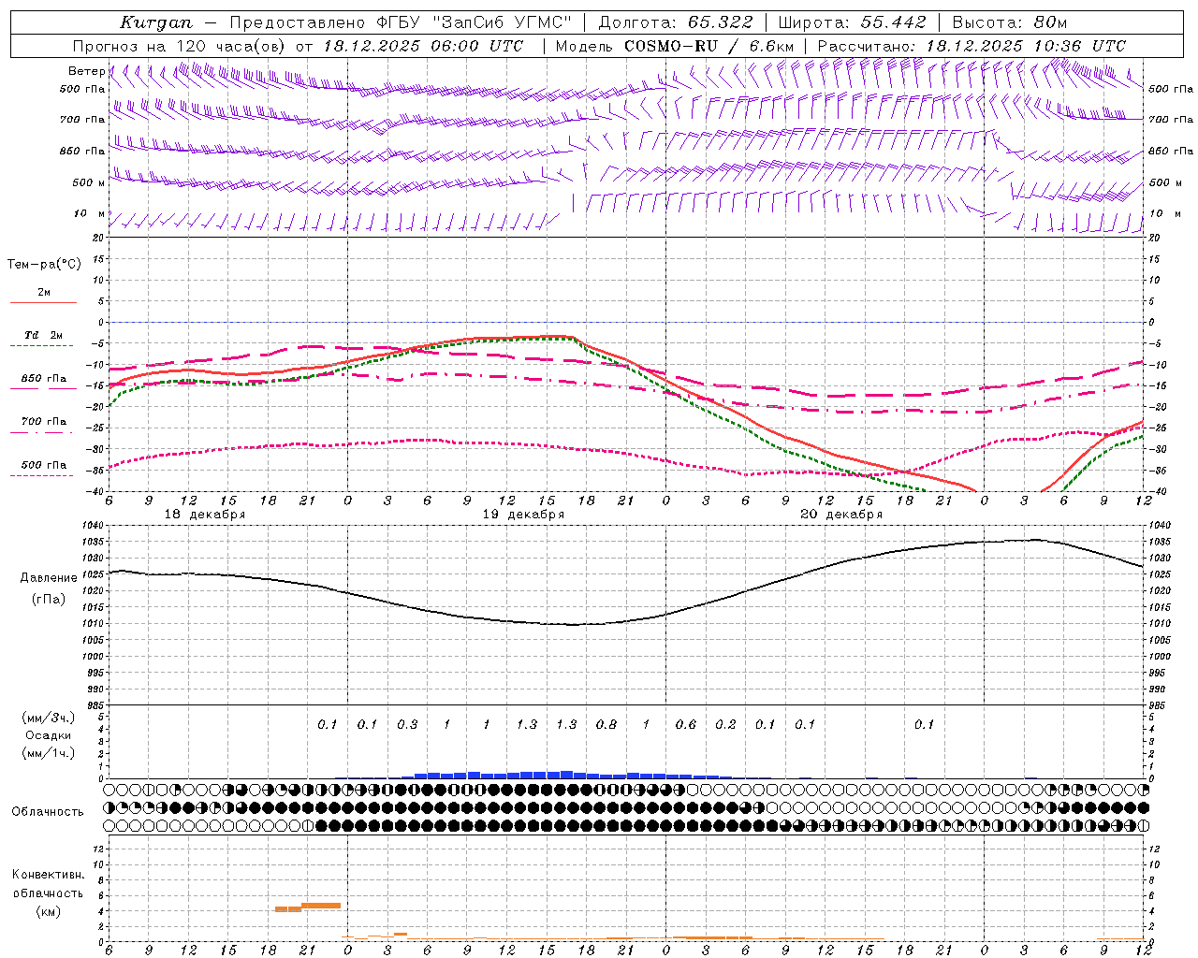
Task: Select the 'Предоставлено ФГБУ "ЗапСиб УГМС"' provider text
Action: pos(401,22)
